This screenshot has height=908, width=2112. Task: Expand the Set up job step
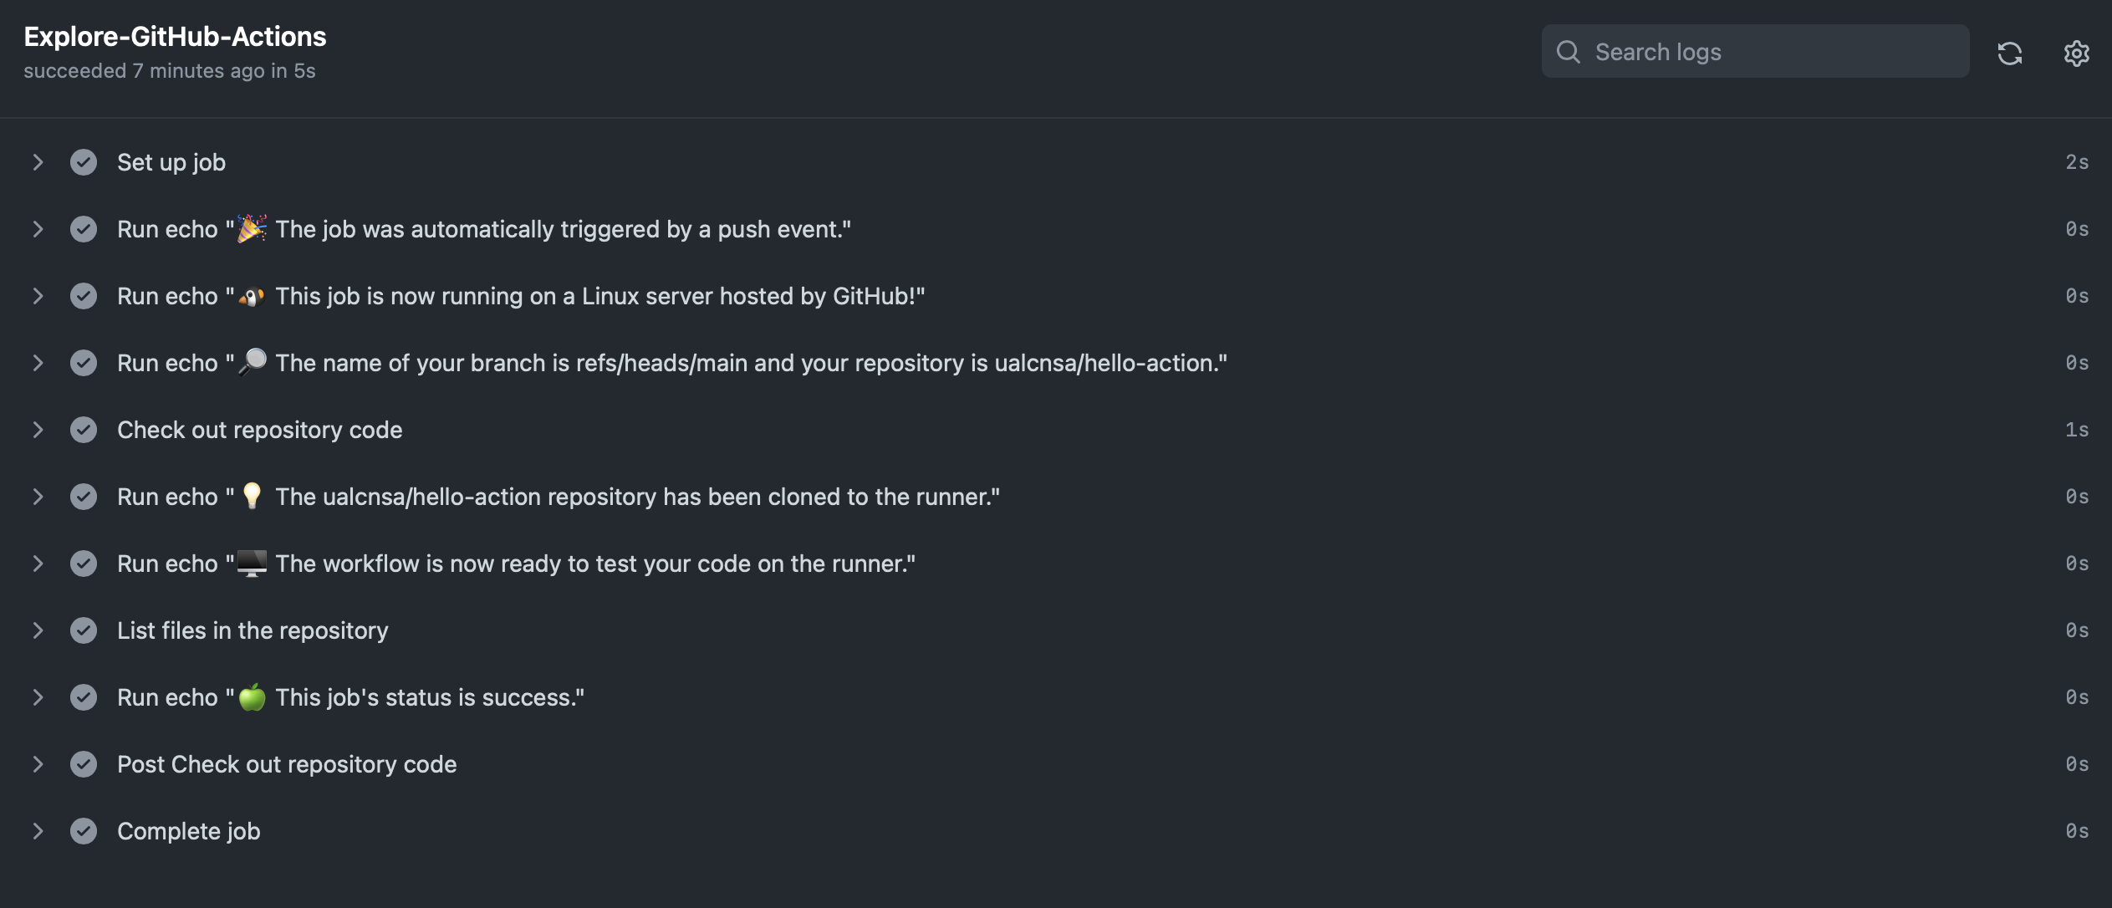pos(38,162)
